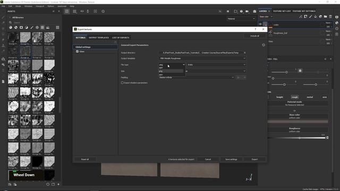
Task: Select the Textures (grunge) asset filter icon
Action: coord(42,28)
